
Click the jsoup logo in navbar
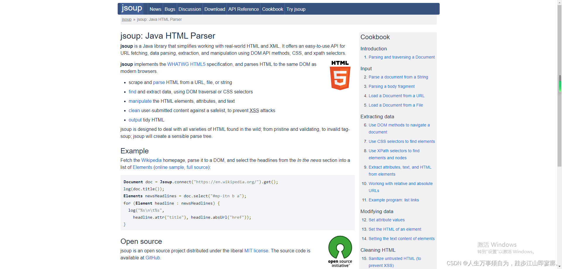point(132,8)
